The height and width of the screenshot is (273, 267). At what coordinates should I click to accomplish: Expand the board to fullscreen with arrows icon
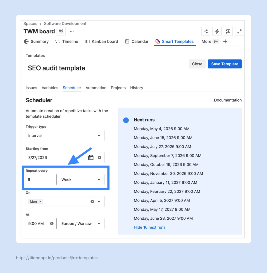[239, 31]
